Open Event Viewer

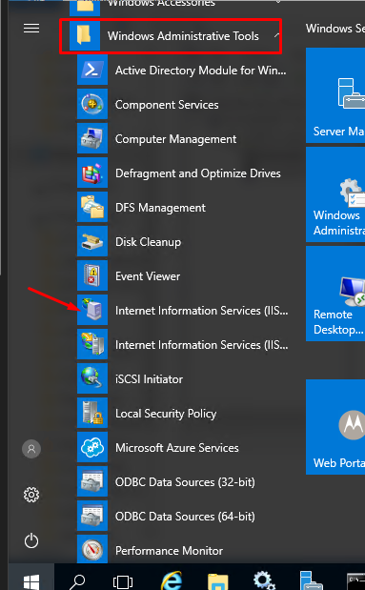(183, 275)
